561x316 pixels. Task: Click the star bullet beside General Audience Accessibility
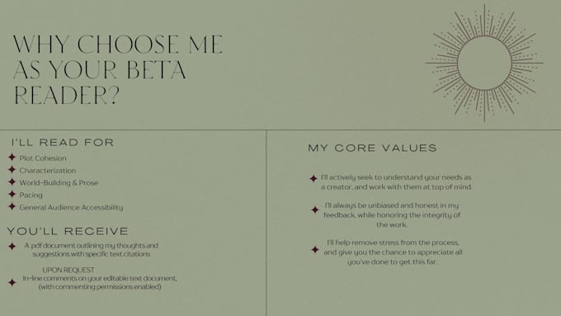12,206
